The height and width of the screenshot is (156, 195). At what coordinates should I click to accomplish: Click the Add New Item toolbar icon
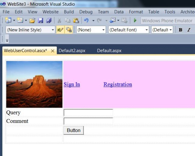(x=20, y=20)
